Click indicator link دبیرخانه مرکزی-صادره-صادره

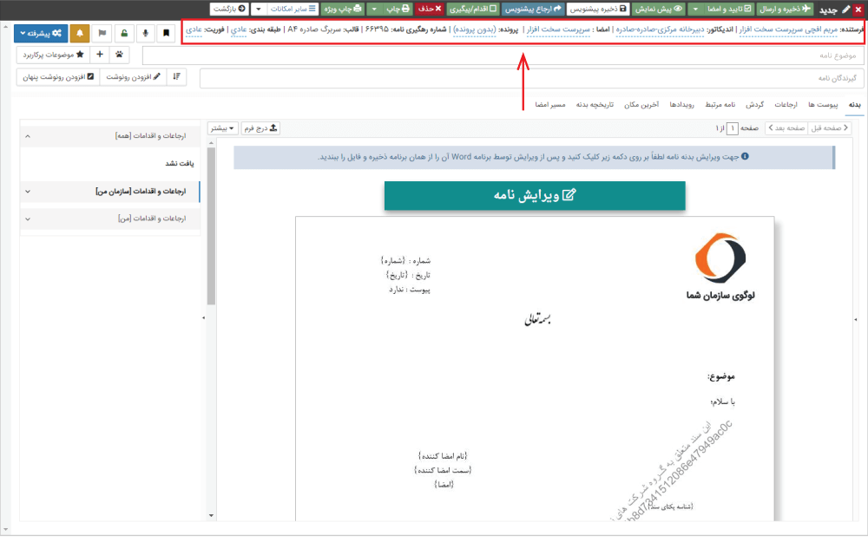point(660,29)
